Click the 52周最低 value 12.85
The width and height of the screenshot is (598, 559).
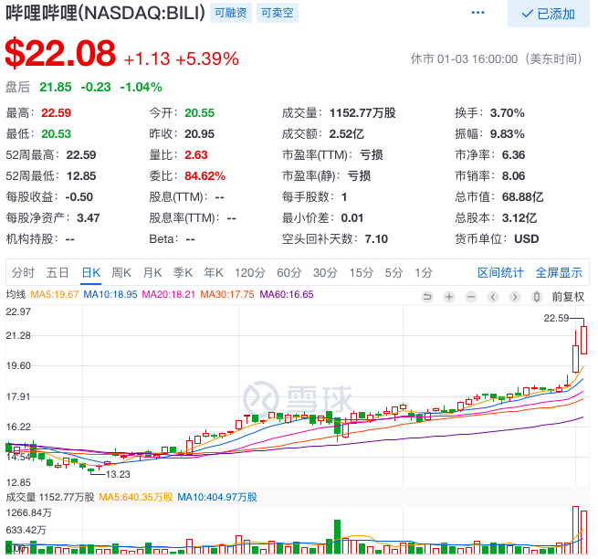[81, 176]
